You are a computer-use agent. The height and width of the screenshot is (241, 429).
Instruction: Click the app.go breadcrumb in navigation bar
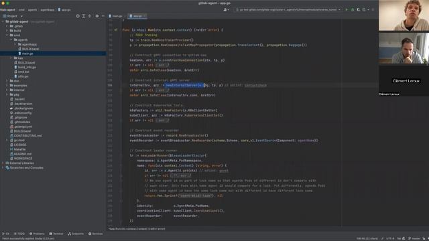coord(64,9)
